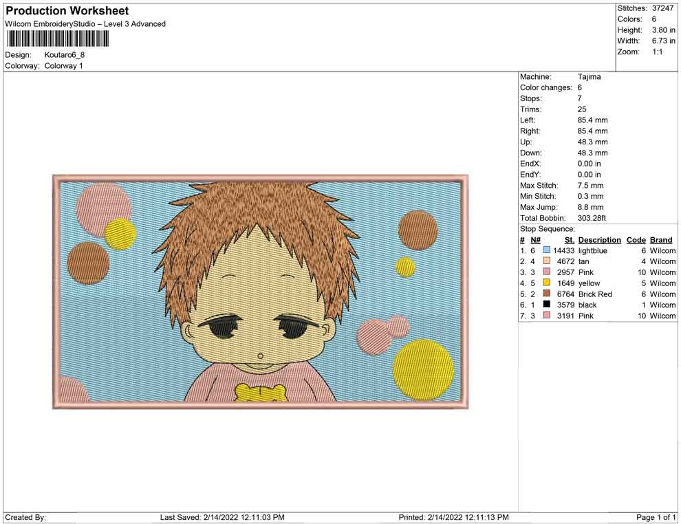The width and height of the screenshot is (681, 524).
Task: Click 'Wilcom EmbroideryStudio – Level 3 Advanced' text
Action: [x=85, y=24]
